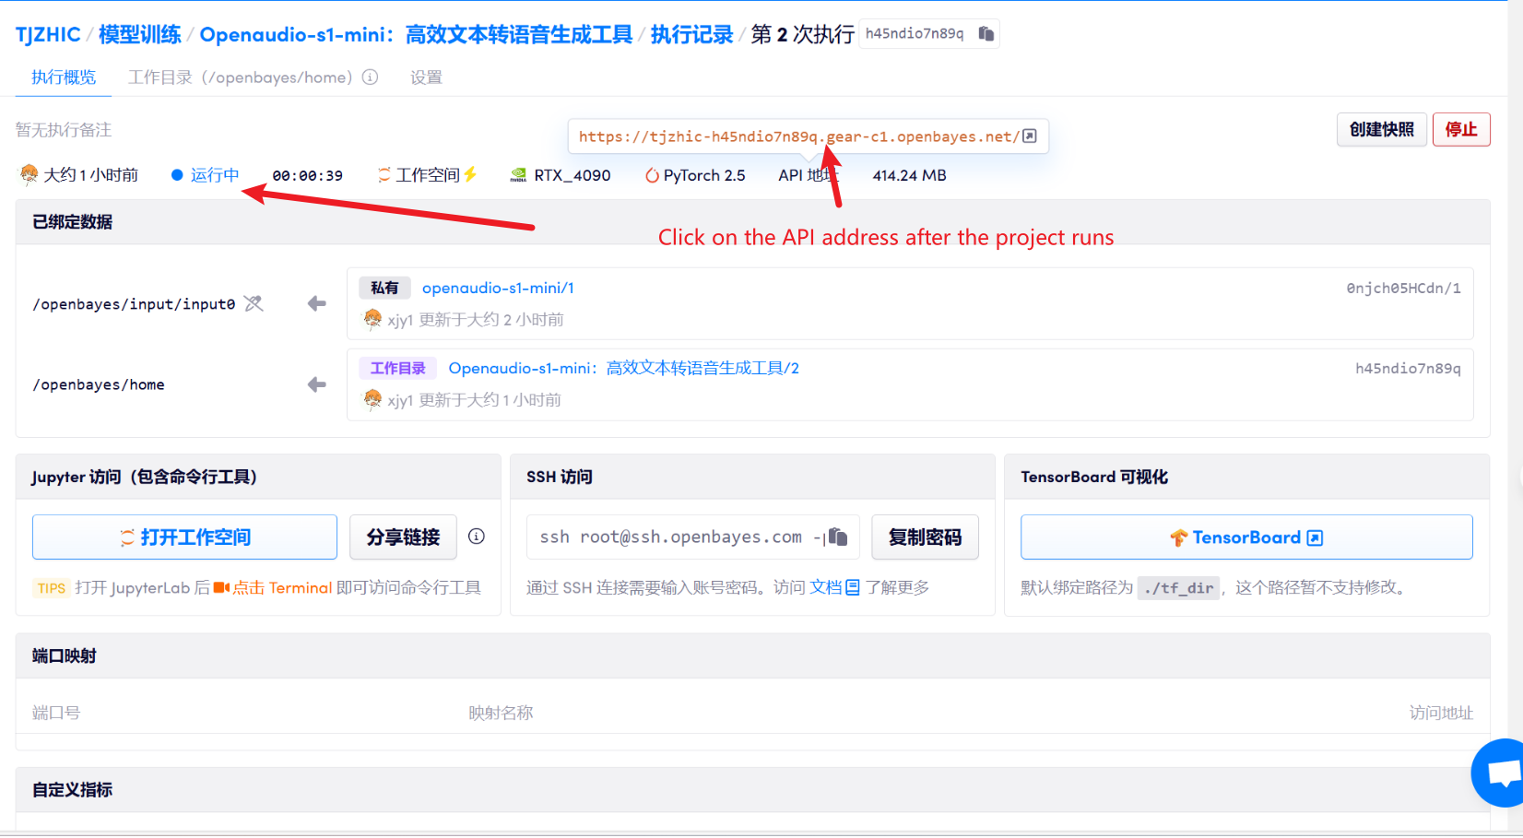The width and height of the screenshot is (1523, 838).
Task: Click the 模型训练 breadcrumb link
Action: pos(140,35)
